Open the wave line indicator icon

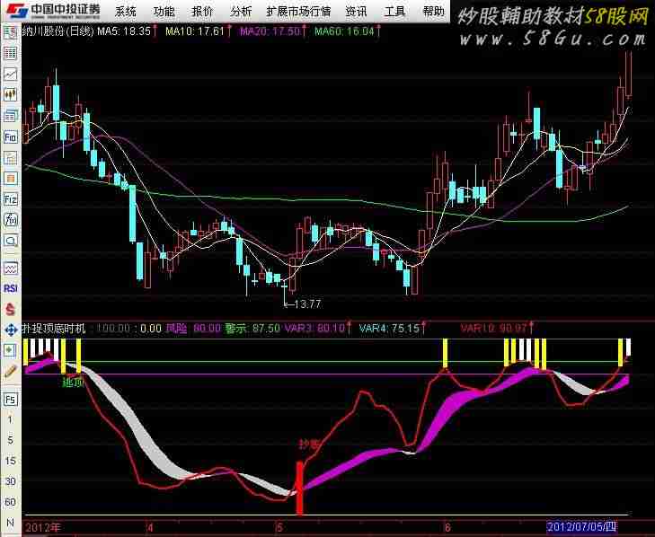11,268
